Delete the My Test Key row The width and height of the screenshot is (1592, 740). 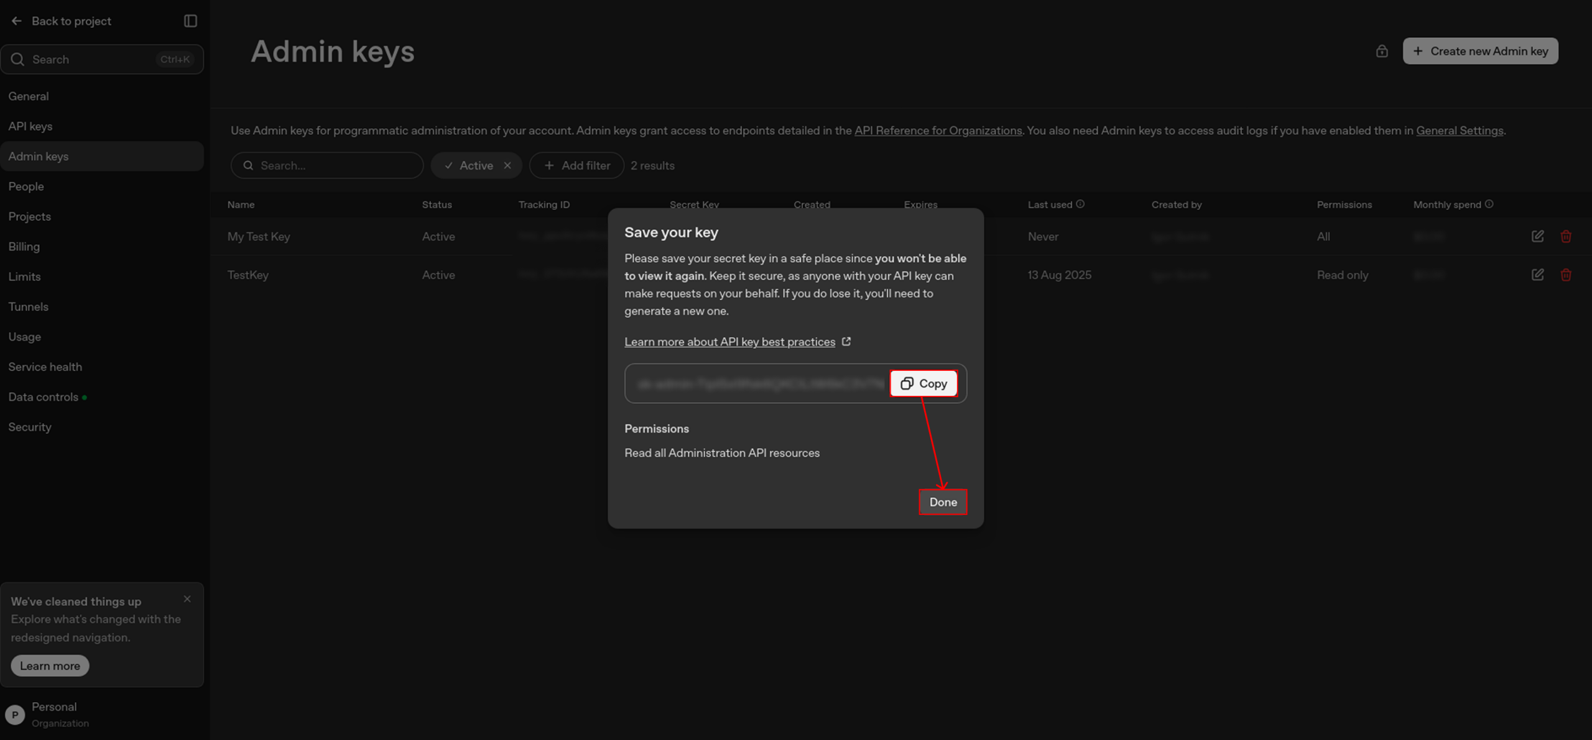1566,237
